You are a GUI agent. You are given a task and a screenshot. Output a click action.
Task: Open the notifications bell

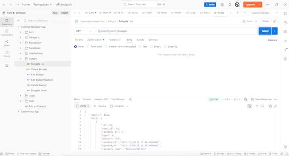click(x=229, y=4)
